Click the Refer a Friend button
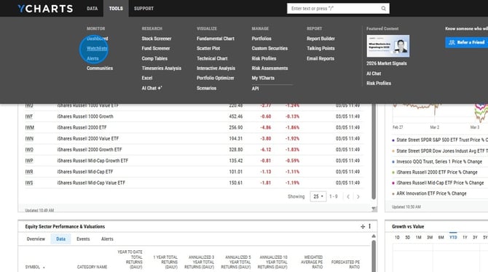488x272 pixels. point(467,42)
